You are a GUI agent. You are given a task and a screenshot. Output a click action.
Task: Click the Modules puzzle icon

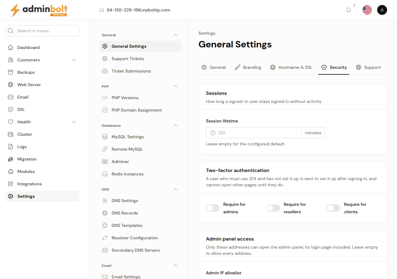11,171
